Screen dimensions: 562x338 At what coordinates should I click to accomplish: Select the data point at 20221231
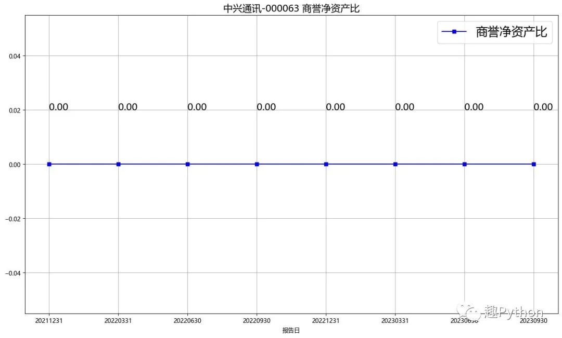pos(326,165)
